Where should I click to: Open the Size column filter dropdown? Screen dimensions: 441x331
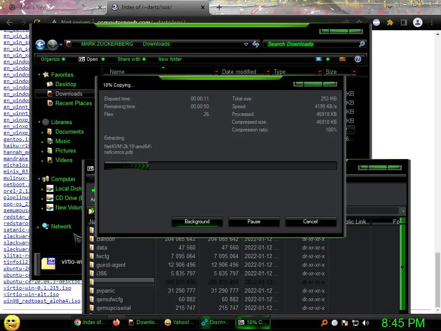(x=354, y=72)
